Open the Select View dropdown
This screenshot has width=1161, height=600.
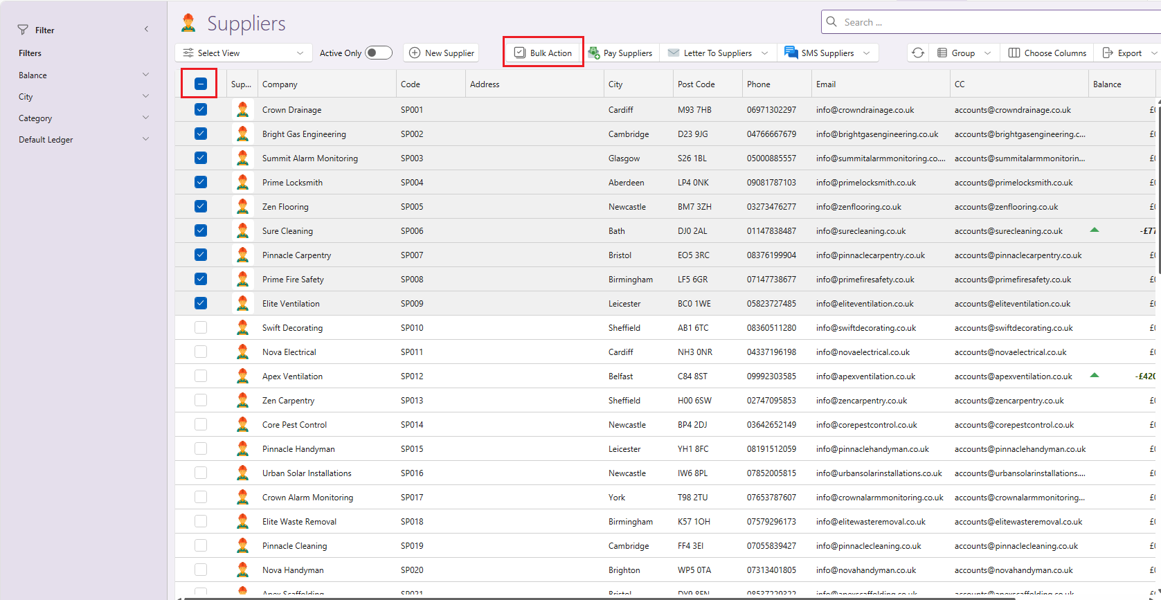point(243,53)
